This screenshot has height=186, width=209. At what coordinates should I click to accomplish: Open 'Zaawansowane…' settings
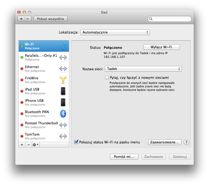click(x=165, y=142)
